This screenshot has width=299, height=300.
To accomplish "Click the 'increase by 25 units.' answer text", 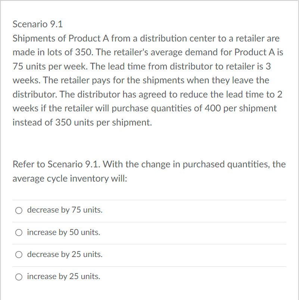I will point(64,276).
